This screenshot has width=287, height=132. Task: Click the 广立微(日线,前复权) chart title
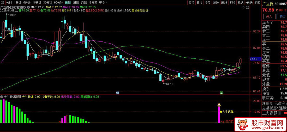(x=13, y=7)
